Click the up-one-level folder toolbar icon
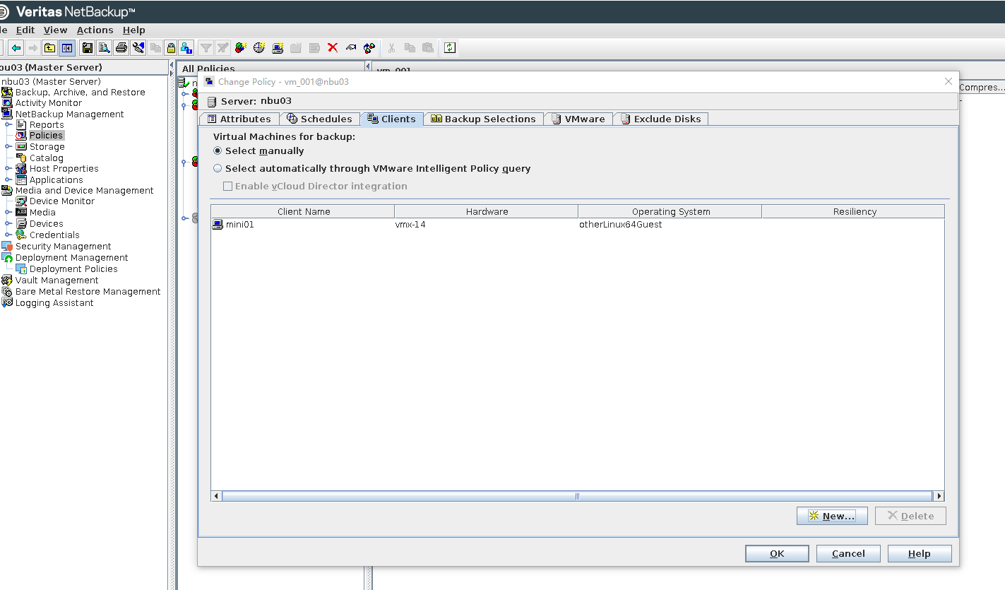 (49, 48)
